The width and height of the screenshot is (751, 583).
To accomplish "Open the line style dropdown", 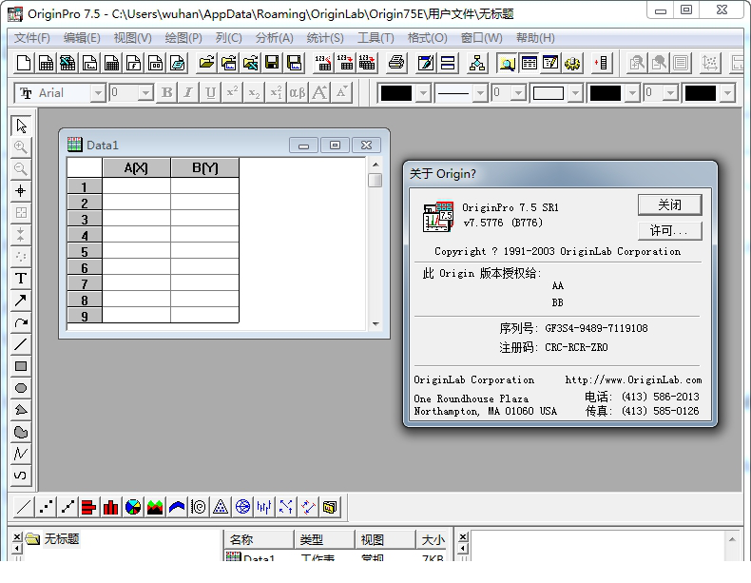I will 480,93.
